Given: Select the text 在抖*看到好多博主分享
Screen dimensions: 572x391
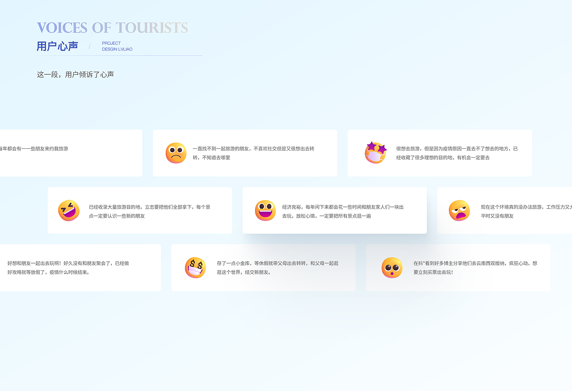Looking at the screenshot, I should 439,264.
